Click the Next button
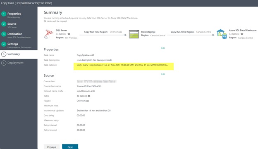Screen dimensions: 258x149 [x=70, y=147]
